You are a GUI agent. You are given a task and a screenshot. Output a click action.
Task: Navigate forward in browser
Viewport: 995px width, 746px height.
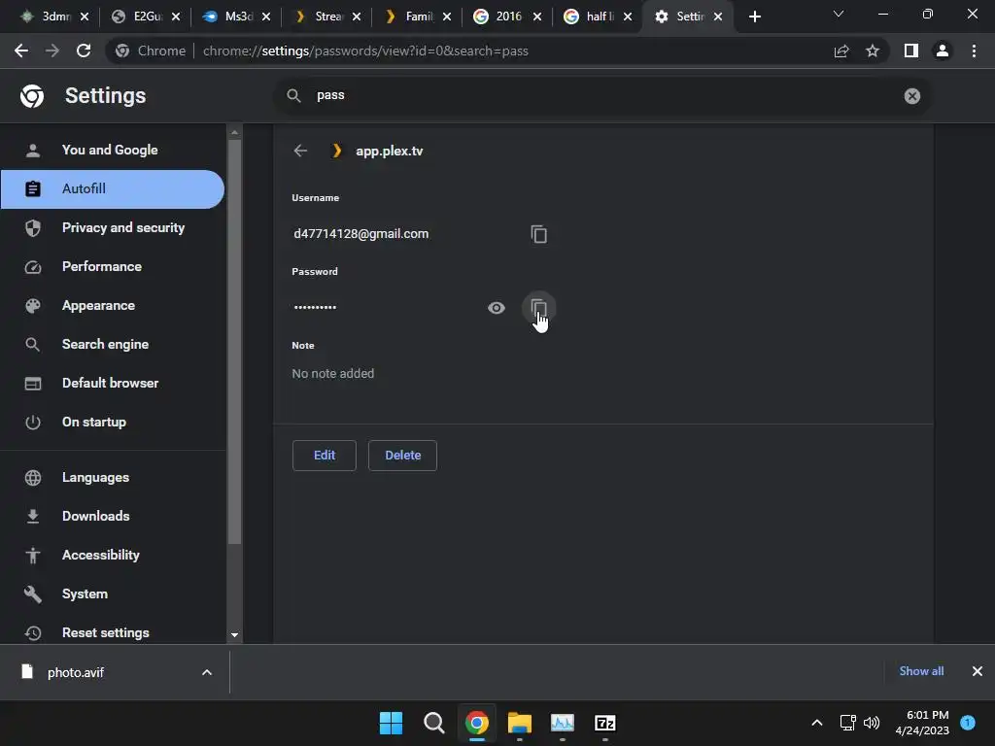(52, 51)
